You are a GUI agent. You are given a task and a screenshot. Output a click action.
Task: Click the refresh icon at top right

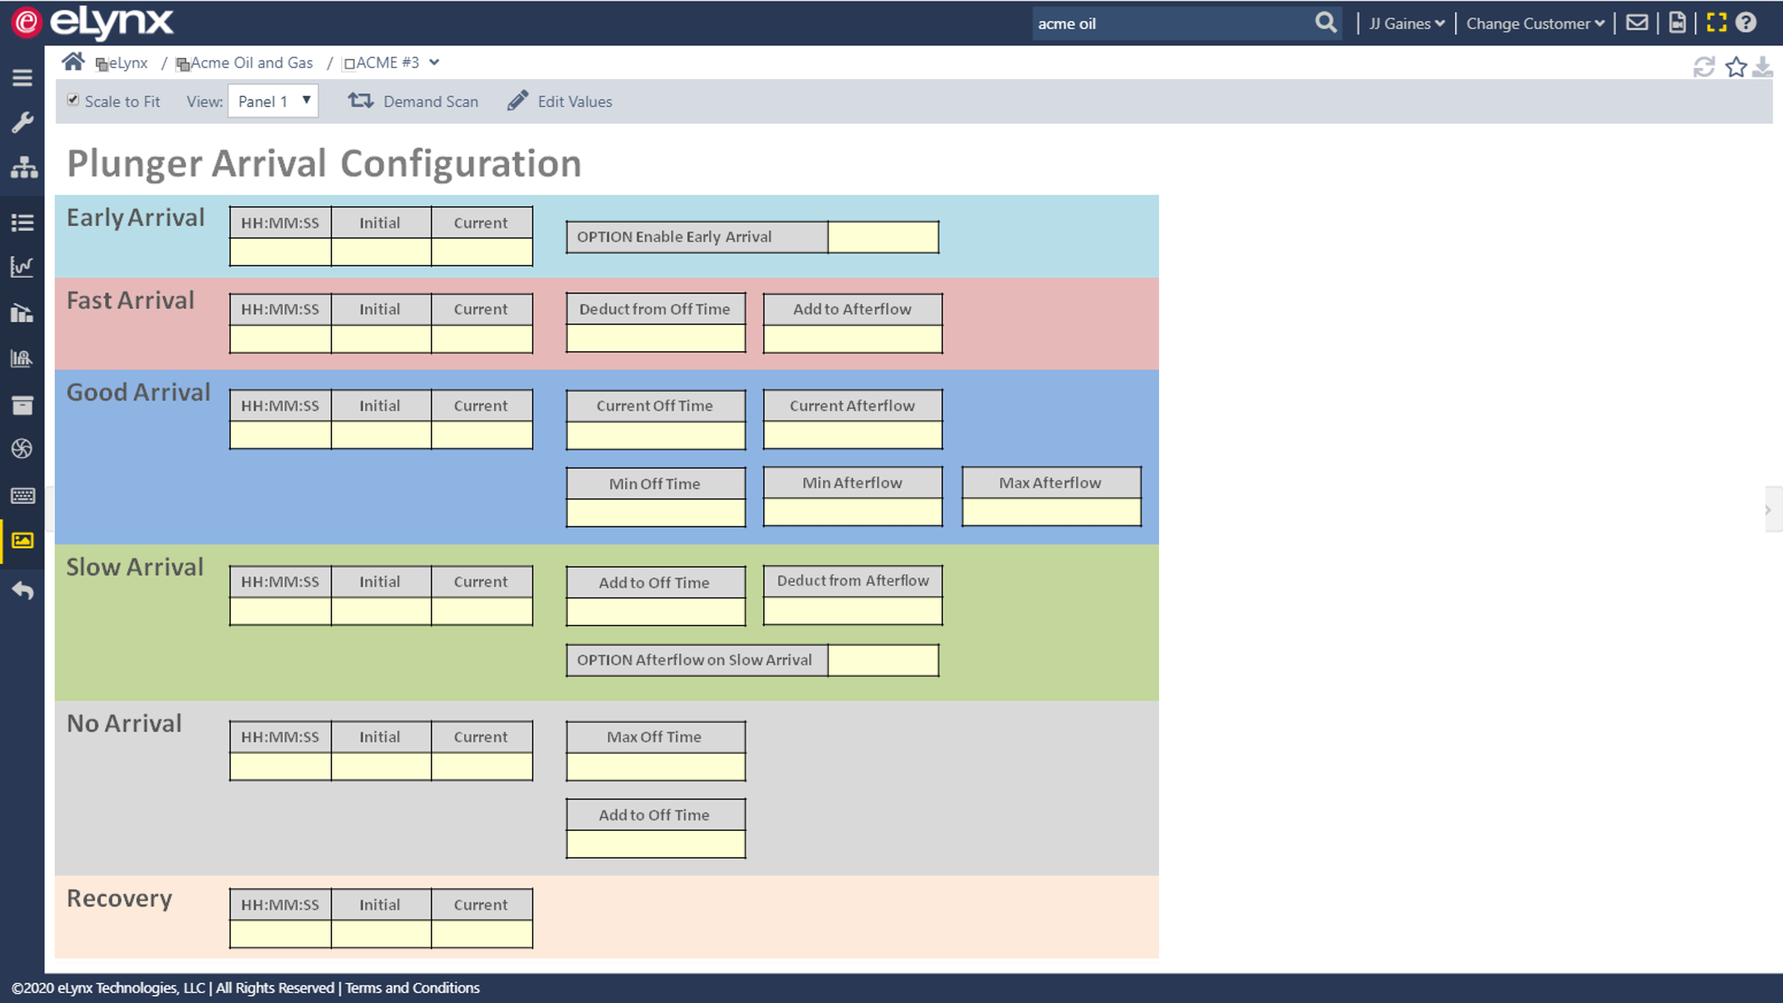tap(1704, 67)
